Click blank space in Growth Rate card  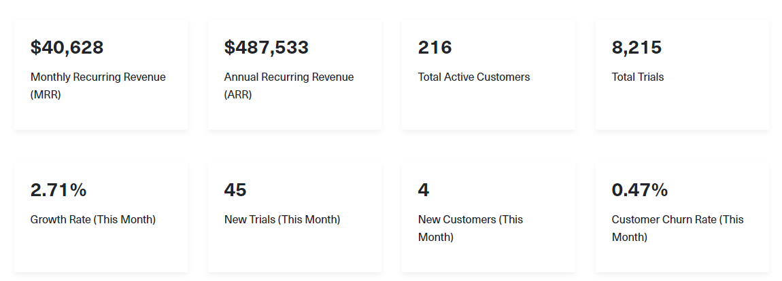(100, 252)
